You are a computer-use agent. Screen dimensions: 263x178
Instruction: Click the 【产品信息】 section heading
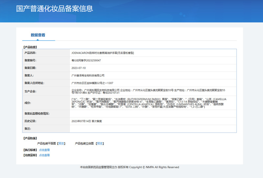point(30,47)
